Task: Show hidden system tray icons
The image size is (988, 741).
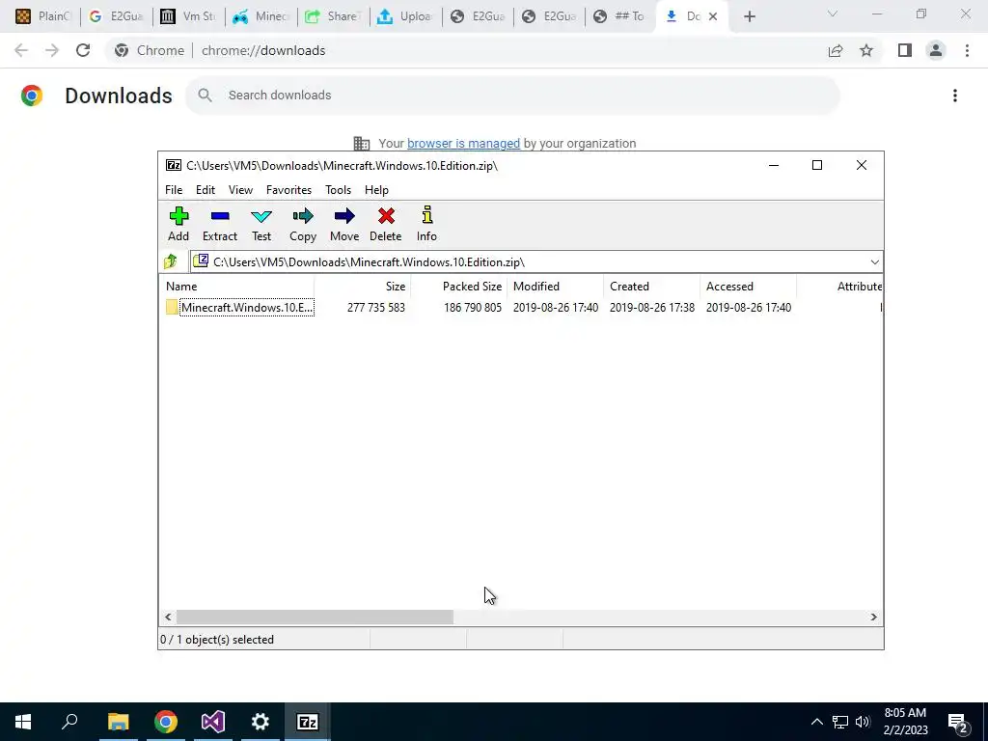Action: 816,722
